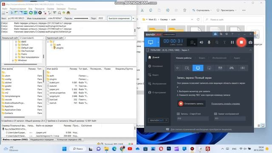The height and width of the screenshot is (153, 272).
Task: Open directory listing filters icon
Action: point(55,13)
